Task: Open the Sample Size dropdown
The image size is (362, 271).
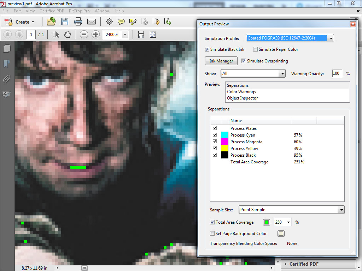Action: [341, 210]
